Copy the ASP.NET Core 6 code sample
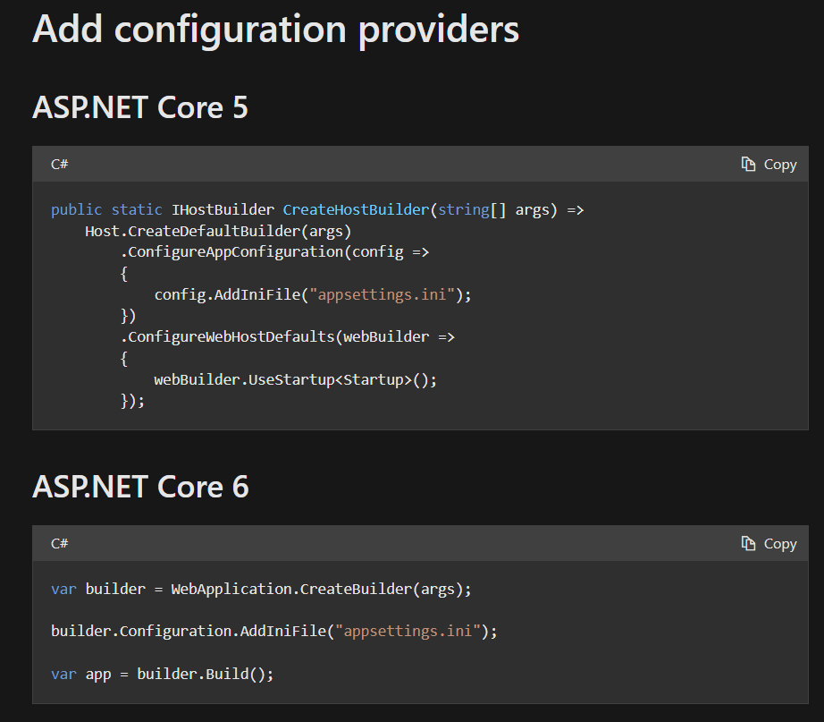The image size is (824, 722). pyautogui.click(x=769, y=543)
